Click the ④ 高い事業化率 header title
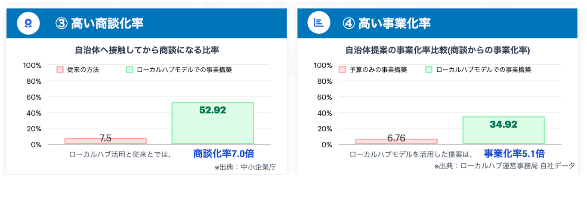587x200 pixels. click(387, 23)
